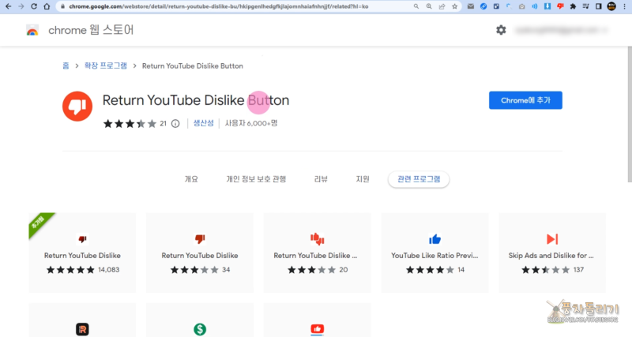Open the 생산성 category link
632x337 pixels.
click(204, 123)
